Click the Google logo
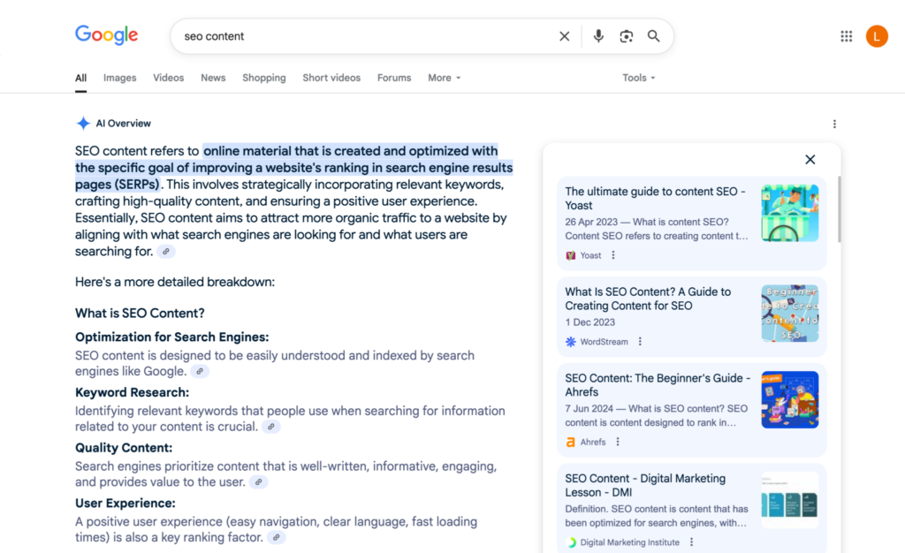 pos(106,35)
